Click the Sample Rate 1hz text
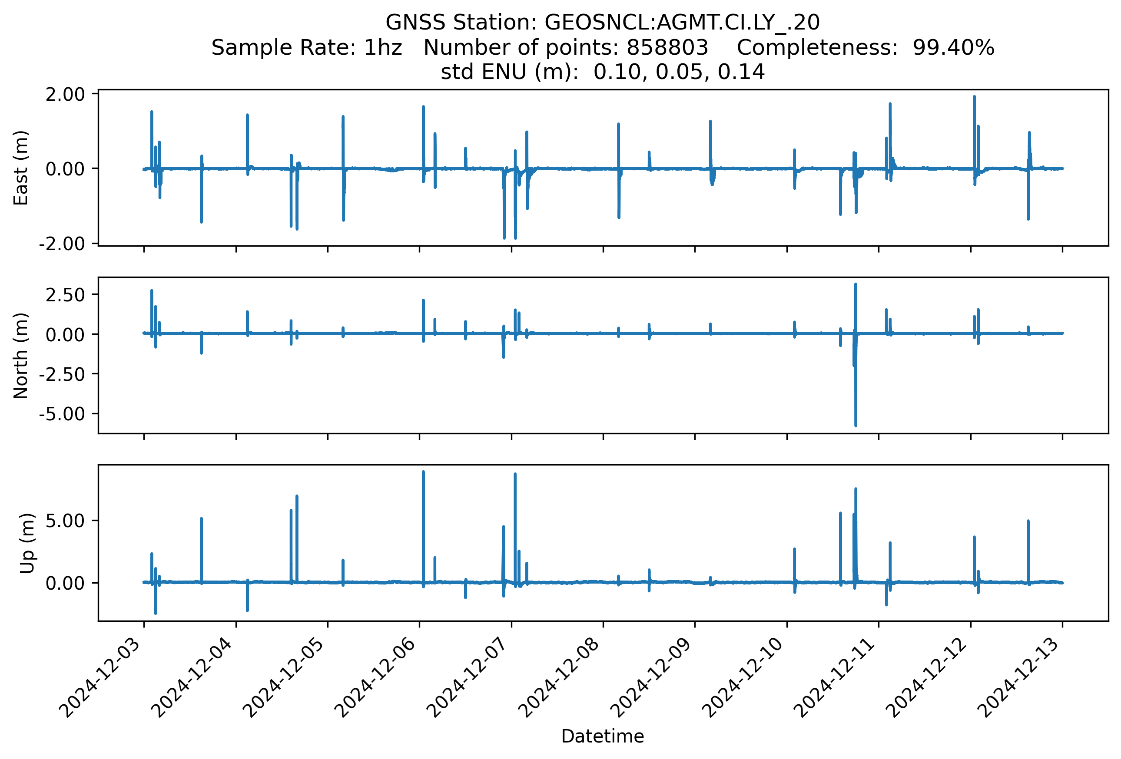1121x759 pixels. point(307,48)
